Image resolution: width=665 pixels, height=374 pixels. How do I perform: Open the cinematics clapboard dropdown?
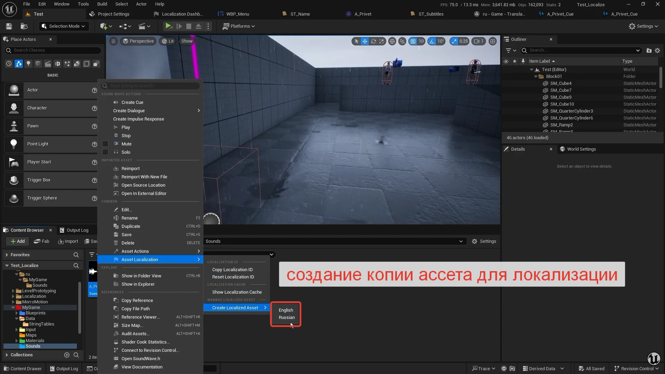tap(144, 26)
